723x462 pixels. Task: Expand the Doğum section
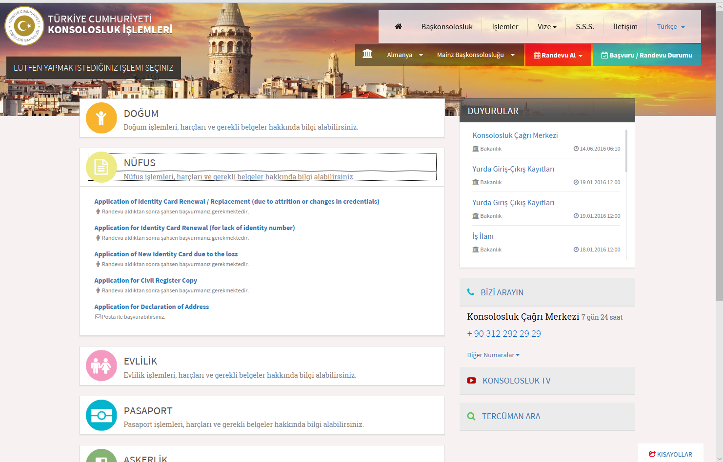pos(262,118)
